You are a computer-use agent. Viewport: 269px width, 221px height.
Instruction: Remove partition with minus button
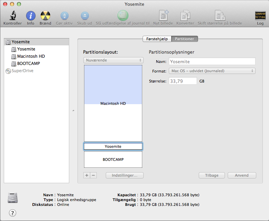(x=93, y=175)
